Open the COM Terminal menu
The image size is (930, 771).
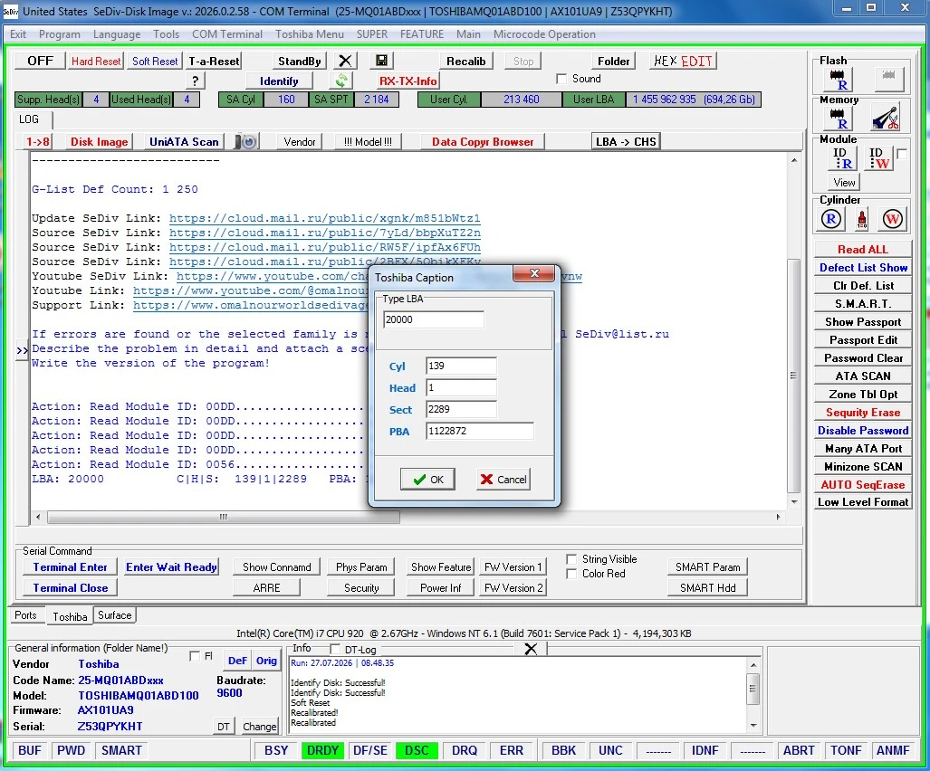[227, 34]
